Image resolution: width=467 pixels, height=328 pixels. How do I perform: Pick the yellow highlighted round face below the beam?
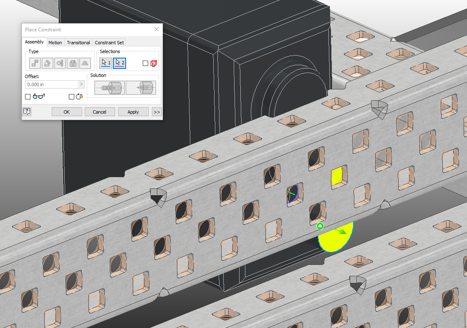336,239
